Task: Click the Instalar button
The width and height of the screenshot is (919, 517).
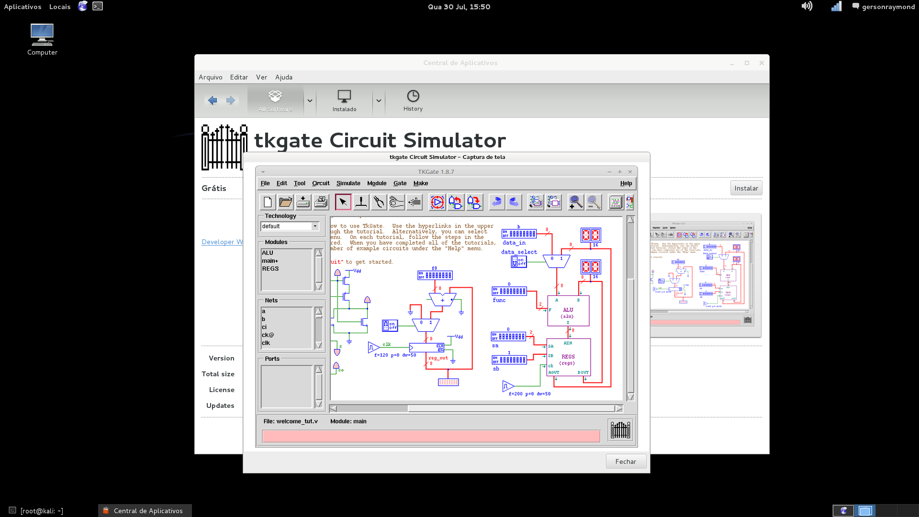Action: point(746,188)
